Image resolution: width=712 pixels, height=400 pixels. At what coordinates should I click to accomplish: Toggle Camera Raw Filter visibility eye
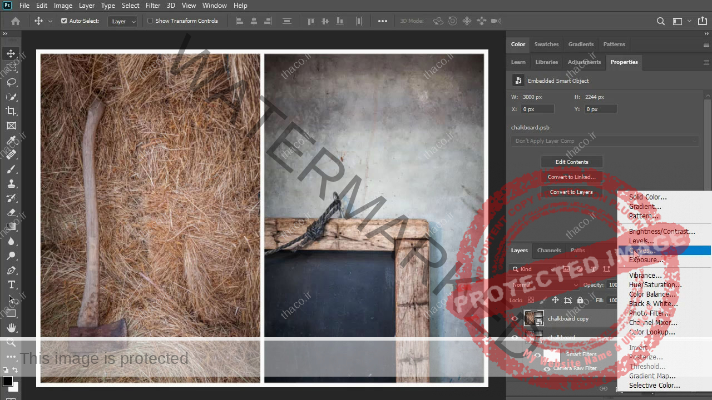coord(547,368)
